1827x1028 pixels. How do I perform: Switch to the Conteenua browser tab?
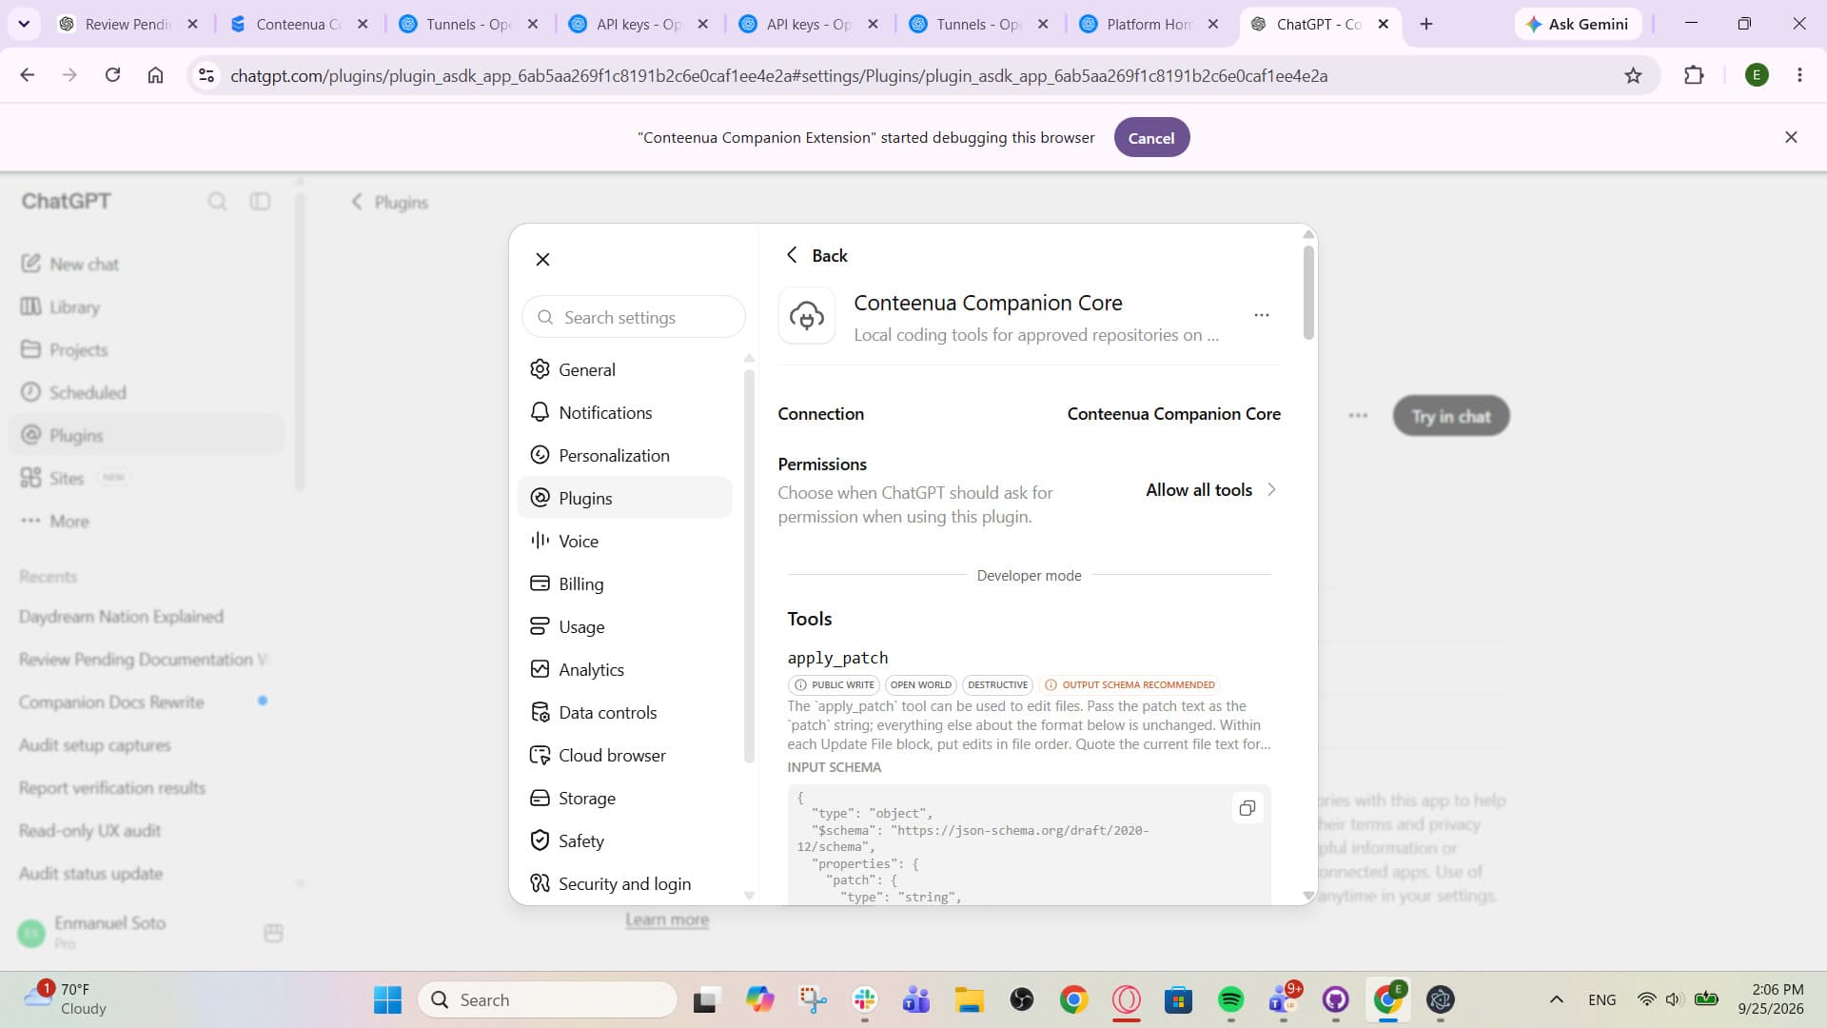(298, 24)
